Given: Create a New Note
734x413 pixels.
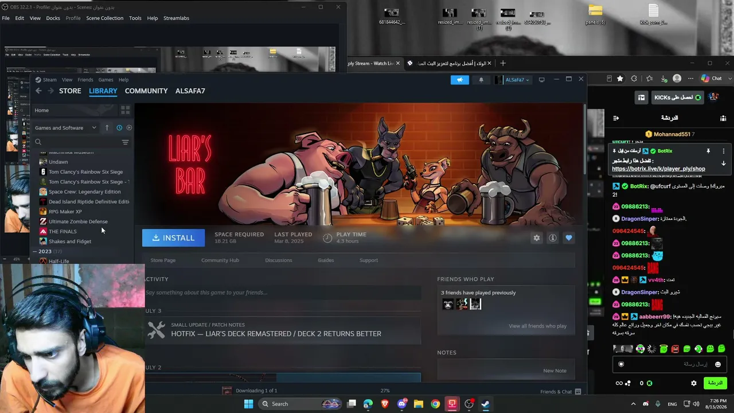Looking at the screenshot, I should point(555,371).
